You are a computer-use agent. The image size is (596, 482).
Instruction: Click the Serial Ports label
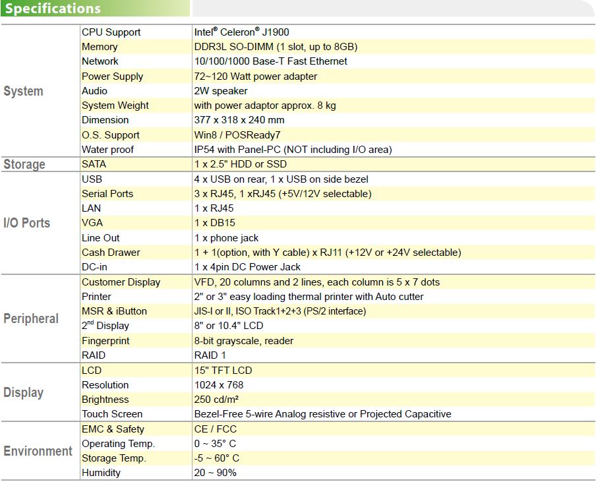click(x=107, y=194)
